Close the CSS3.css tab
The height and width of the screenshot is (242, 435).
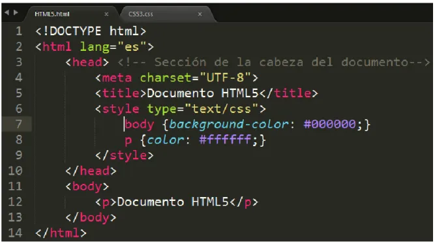pyautogui.click(x=200, y=14)
